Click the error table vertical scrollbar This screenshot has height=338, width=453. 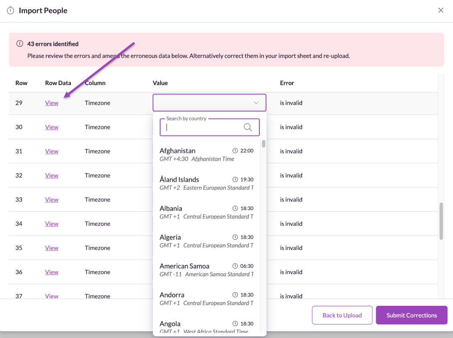441,221
